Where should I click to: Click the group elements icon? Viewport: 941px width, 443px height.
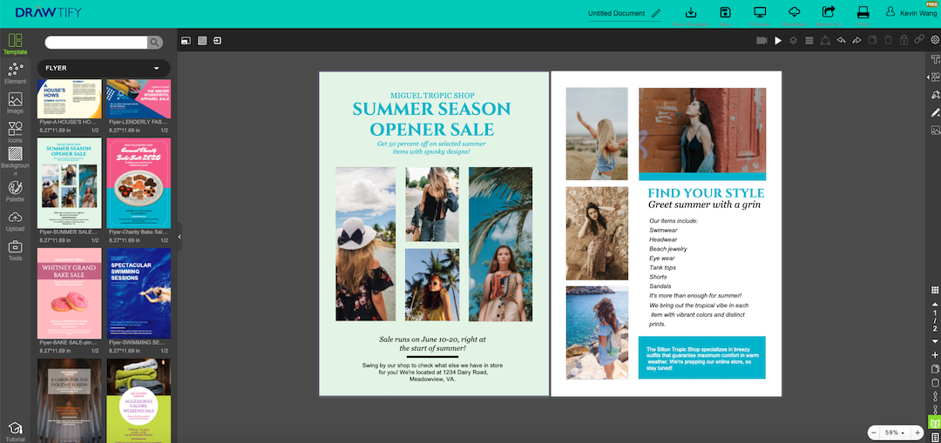coord(825,41)
